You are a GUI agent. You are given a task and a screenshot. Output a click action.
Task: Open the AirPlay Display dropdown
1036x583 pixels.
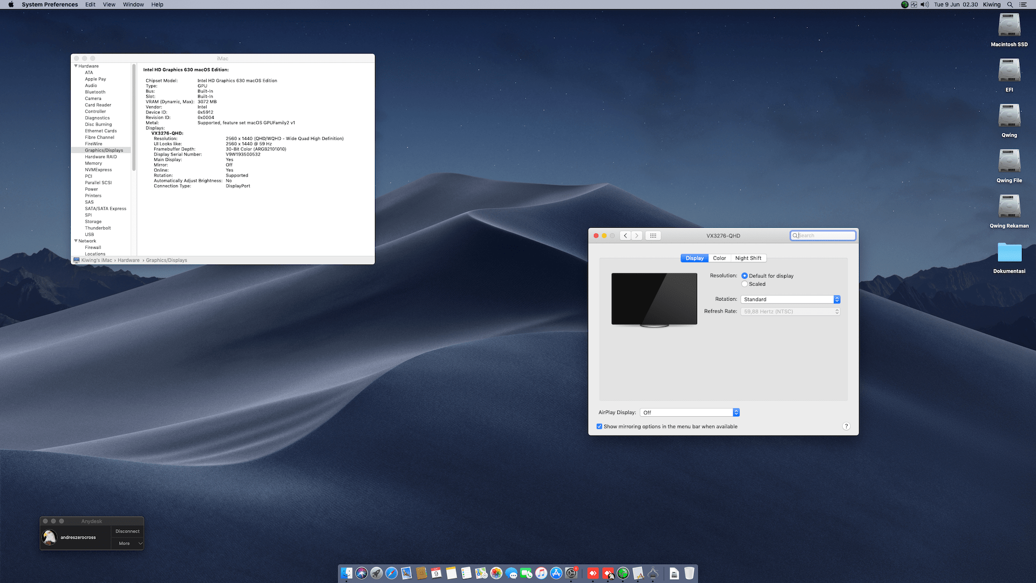click(689, 412)
